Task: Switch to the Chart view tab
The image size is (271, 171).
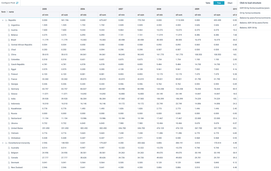Action: tap(230, 3)
